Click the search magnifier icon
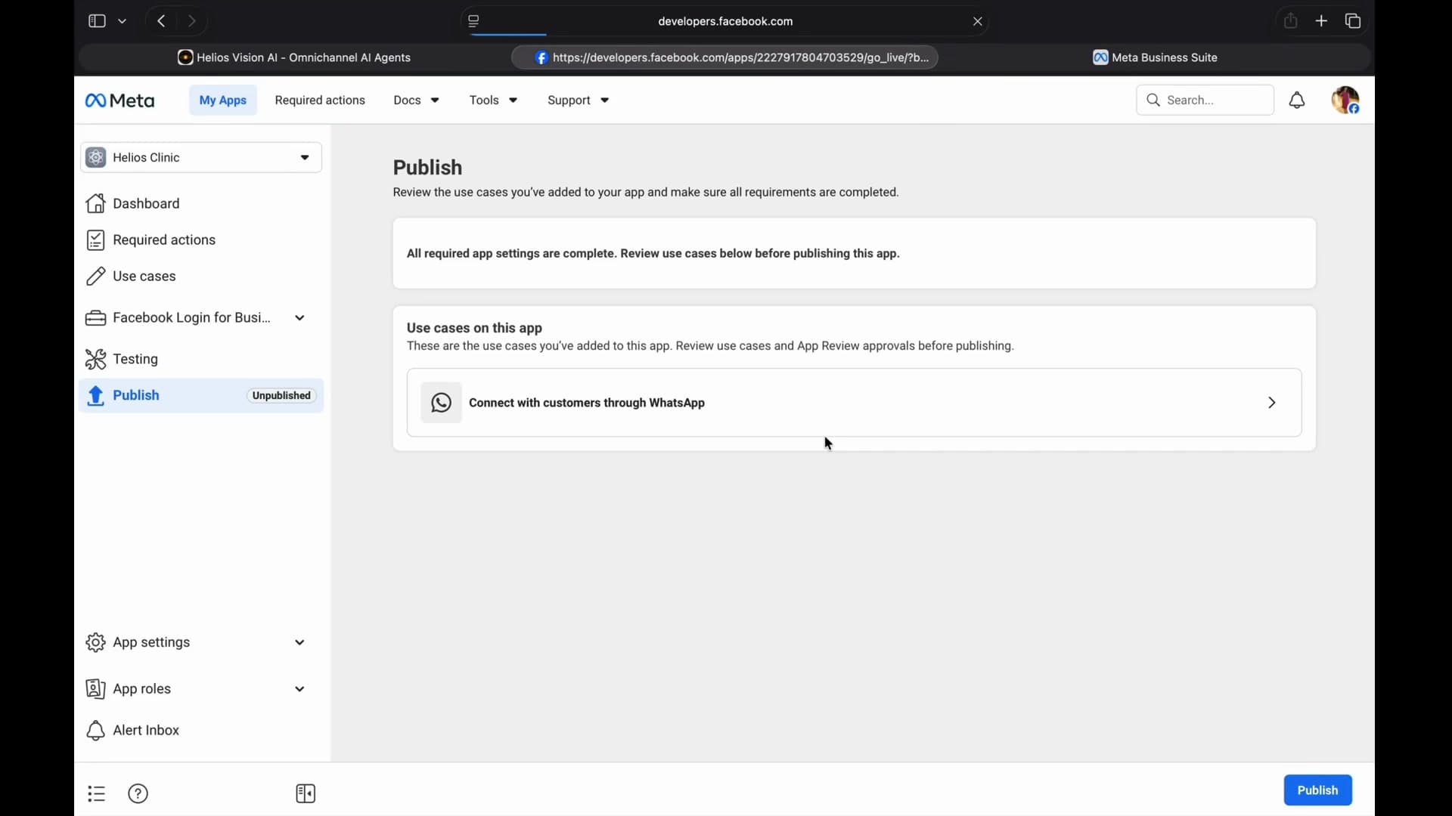 (x=1153, y=100)
